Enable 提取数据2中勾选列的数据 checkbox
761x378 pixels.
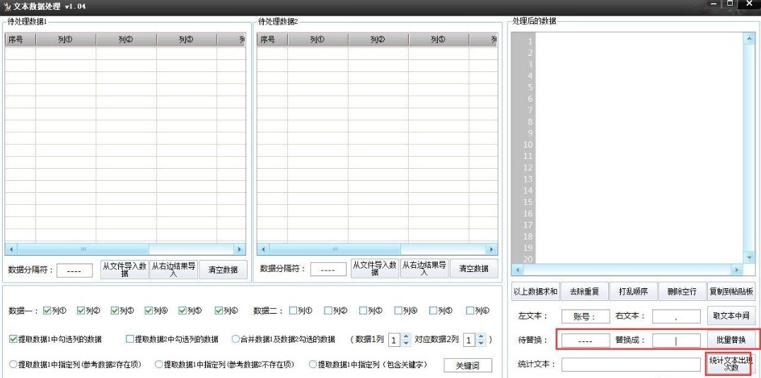pos(129,339)
